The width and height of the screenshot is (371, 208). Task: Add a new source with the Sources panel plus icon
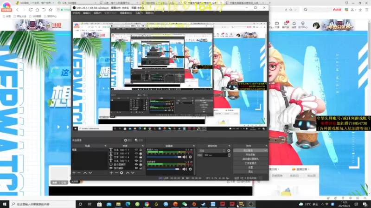coord(111,173)
